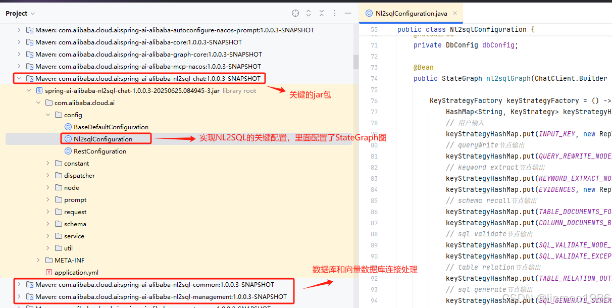Click 'library root' label beside jar
612x308 pixels.
coord(239,91)
